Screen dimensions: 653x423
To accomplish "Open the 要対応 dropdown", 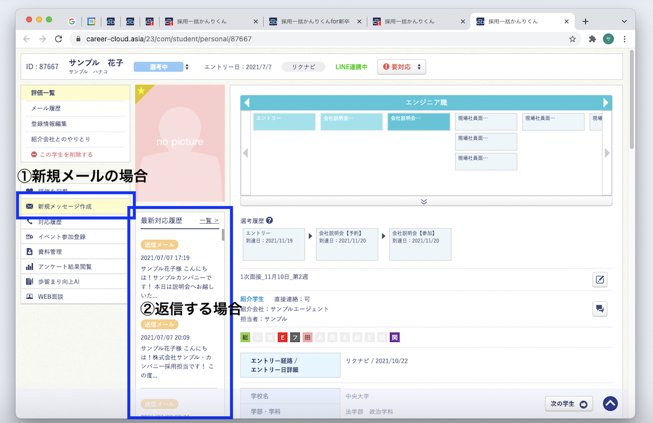I will [x=402, y=66].
